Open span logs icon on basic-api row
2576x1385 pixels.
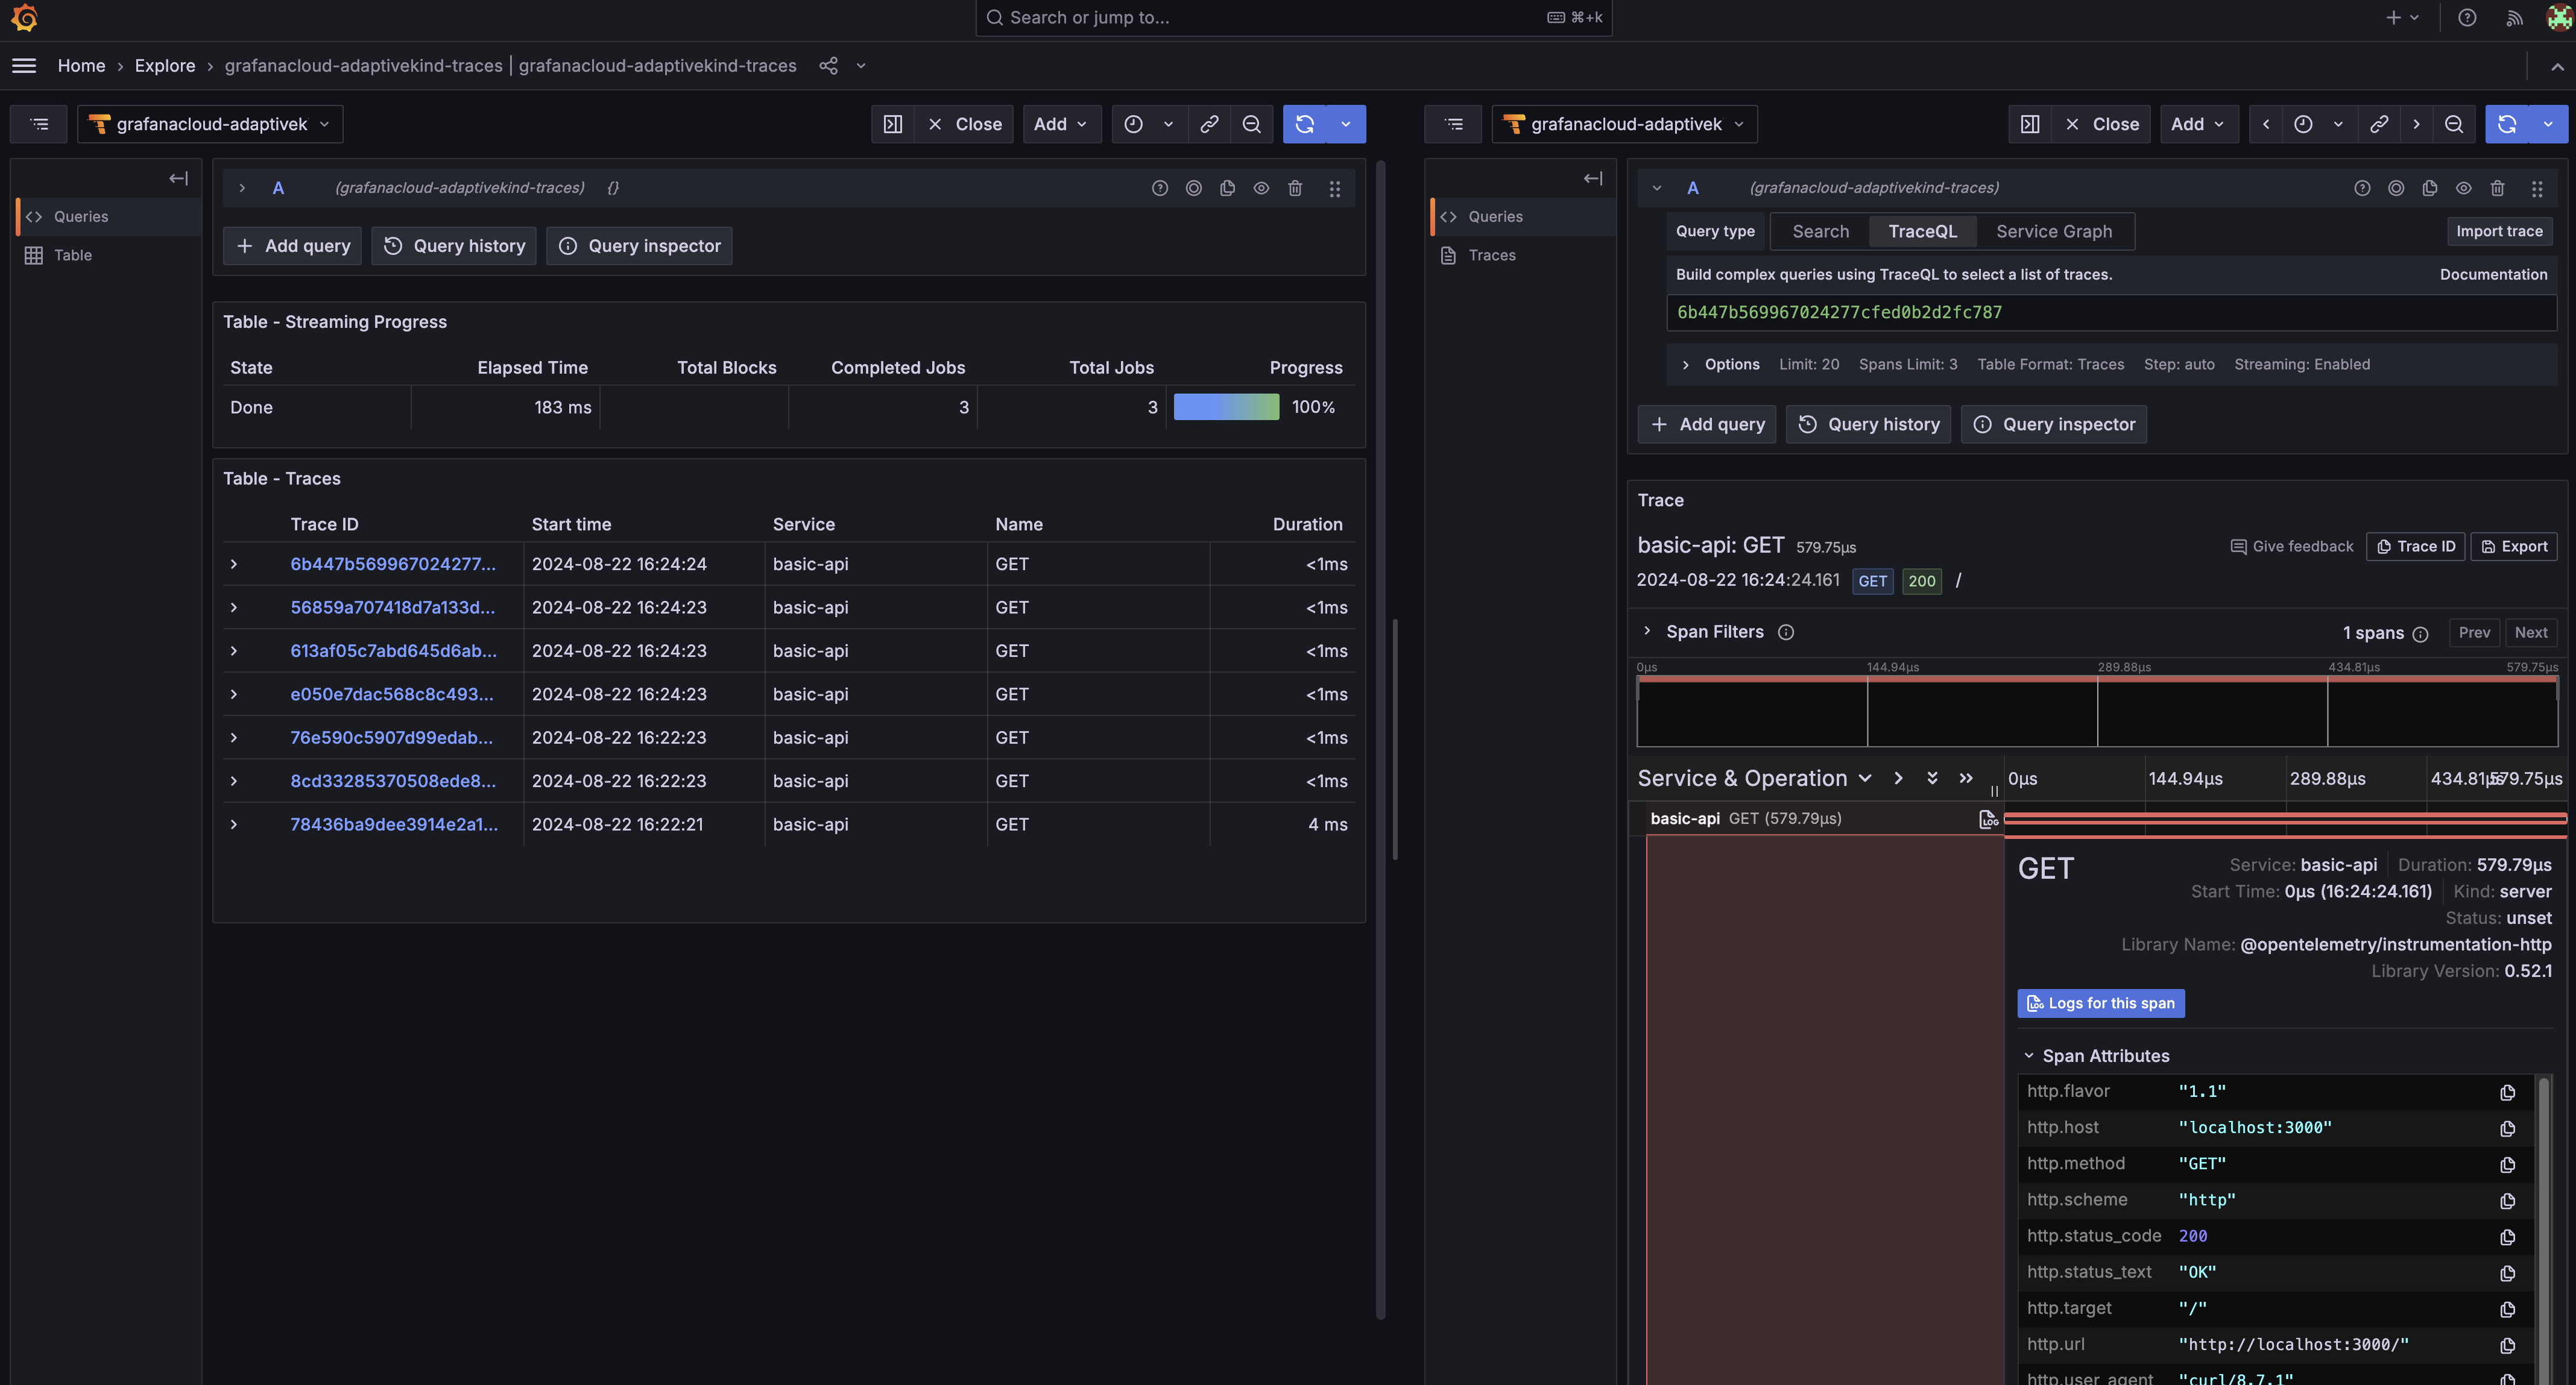(1988, 820)
